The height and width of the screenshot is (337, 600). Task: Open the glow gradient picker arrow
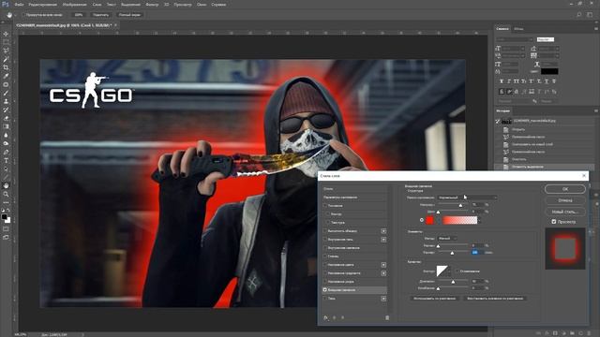tap(479, 220)
